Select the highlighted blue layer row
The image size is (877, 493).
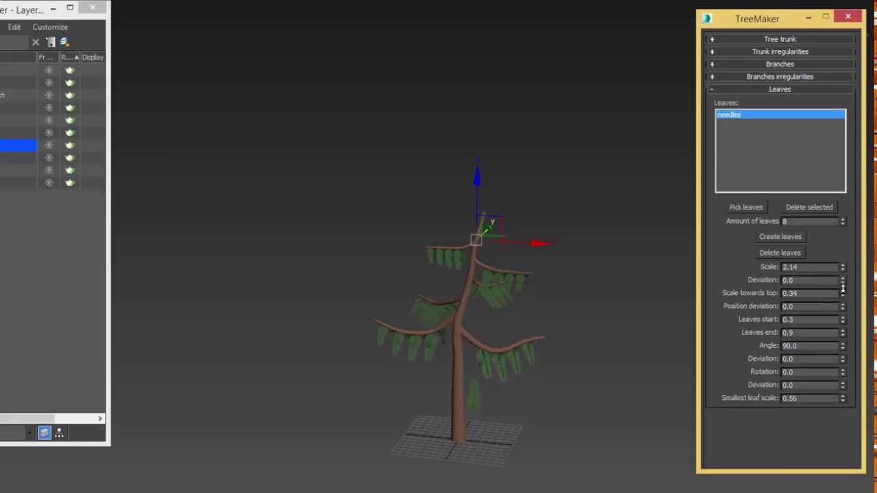(18, 145)
